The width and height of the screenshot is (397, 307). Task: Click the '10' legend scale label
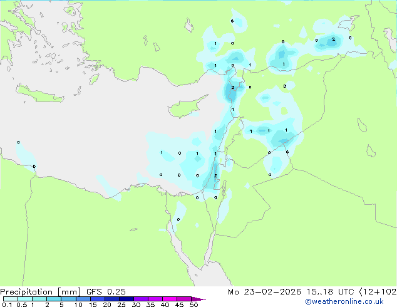click(x=78, y=304)
